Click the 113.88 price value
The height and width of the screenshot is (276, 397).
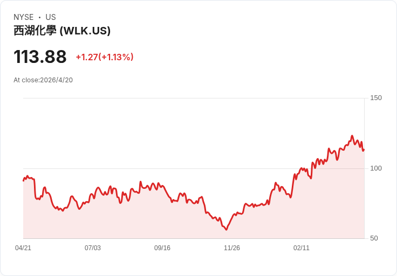tap(40, 56)
